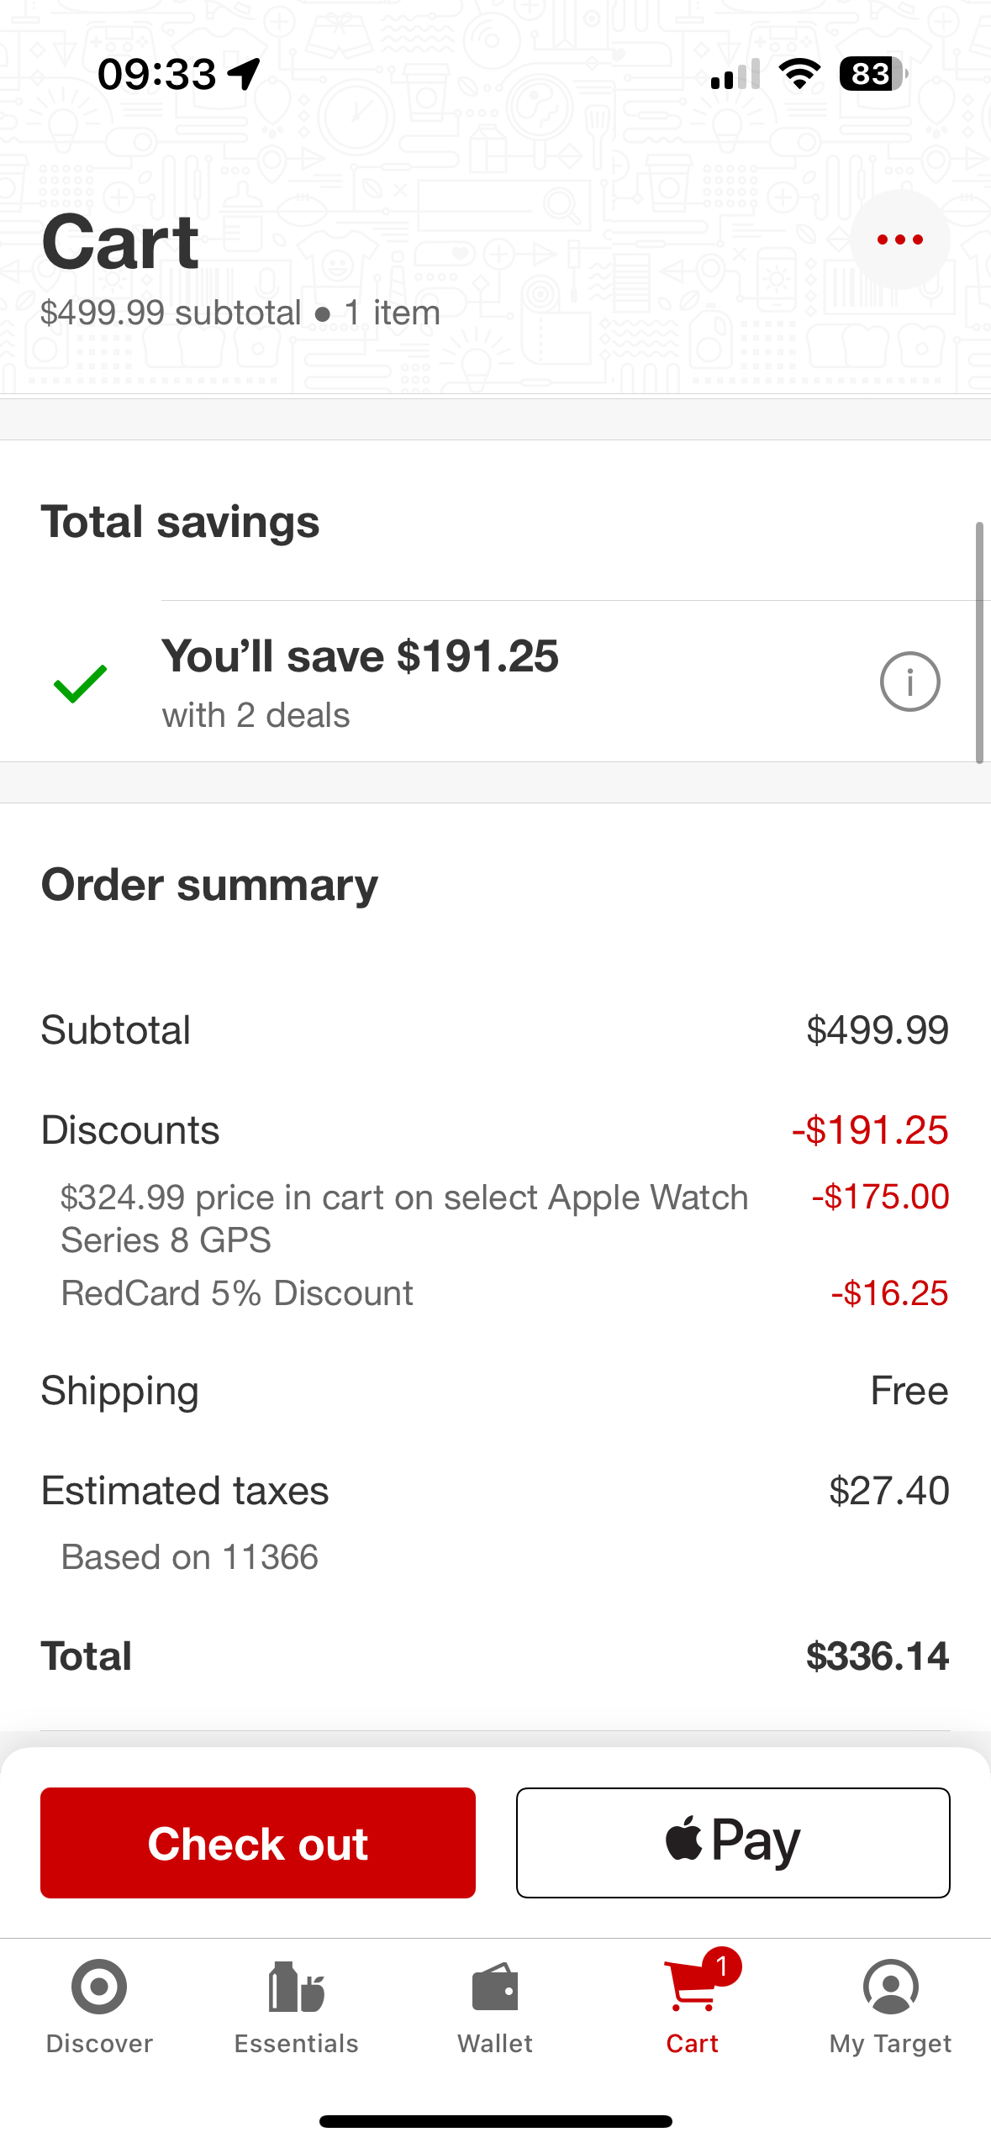Tap the battery indicator showing 83

point(873,74)
